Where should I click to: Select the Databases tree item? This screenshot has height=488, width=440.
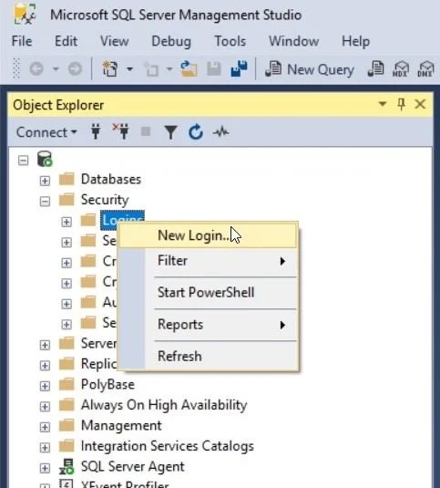click(111, 180)
